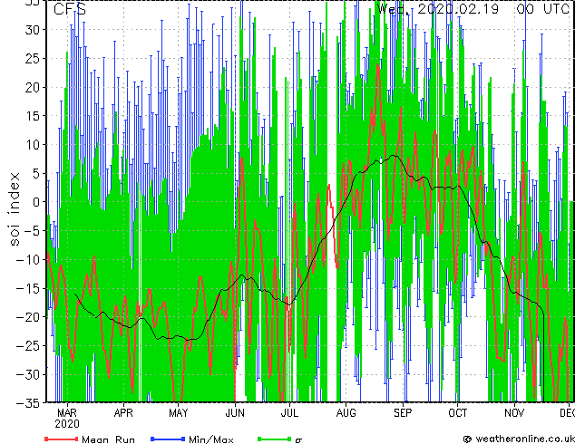Image resolution: width=575 pixels, height=444 pixels.
Task: Click the Min/Max legend label
Action: pyautogui.click(x=210, y=439)
